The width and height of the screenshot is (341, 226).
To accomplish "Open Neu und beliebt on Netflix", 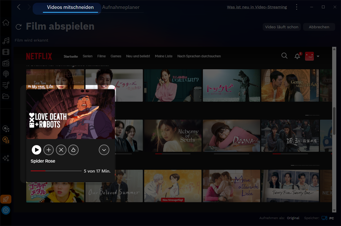I will [138, 56].
